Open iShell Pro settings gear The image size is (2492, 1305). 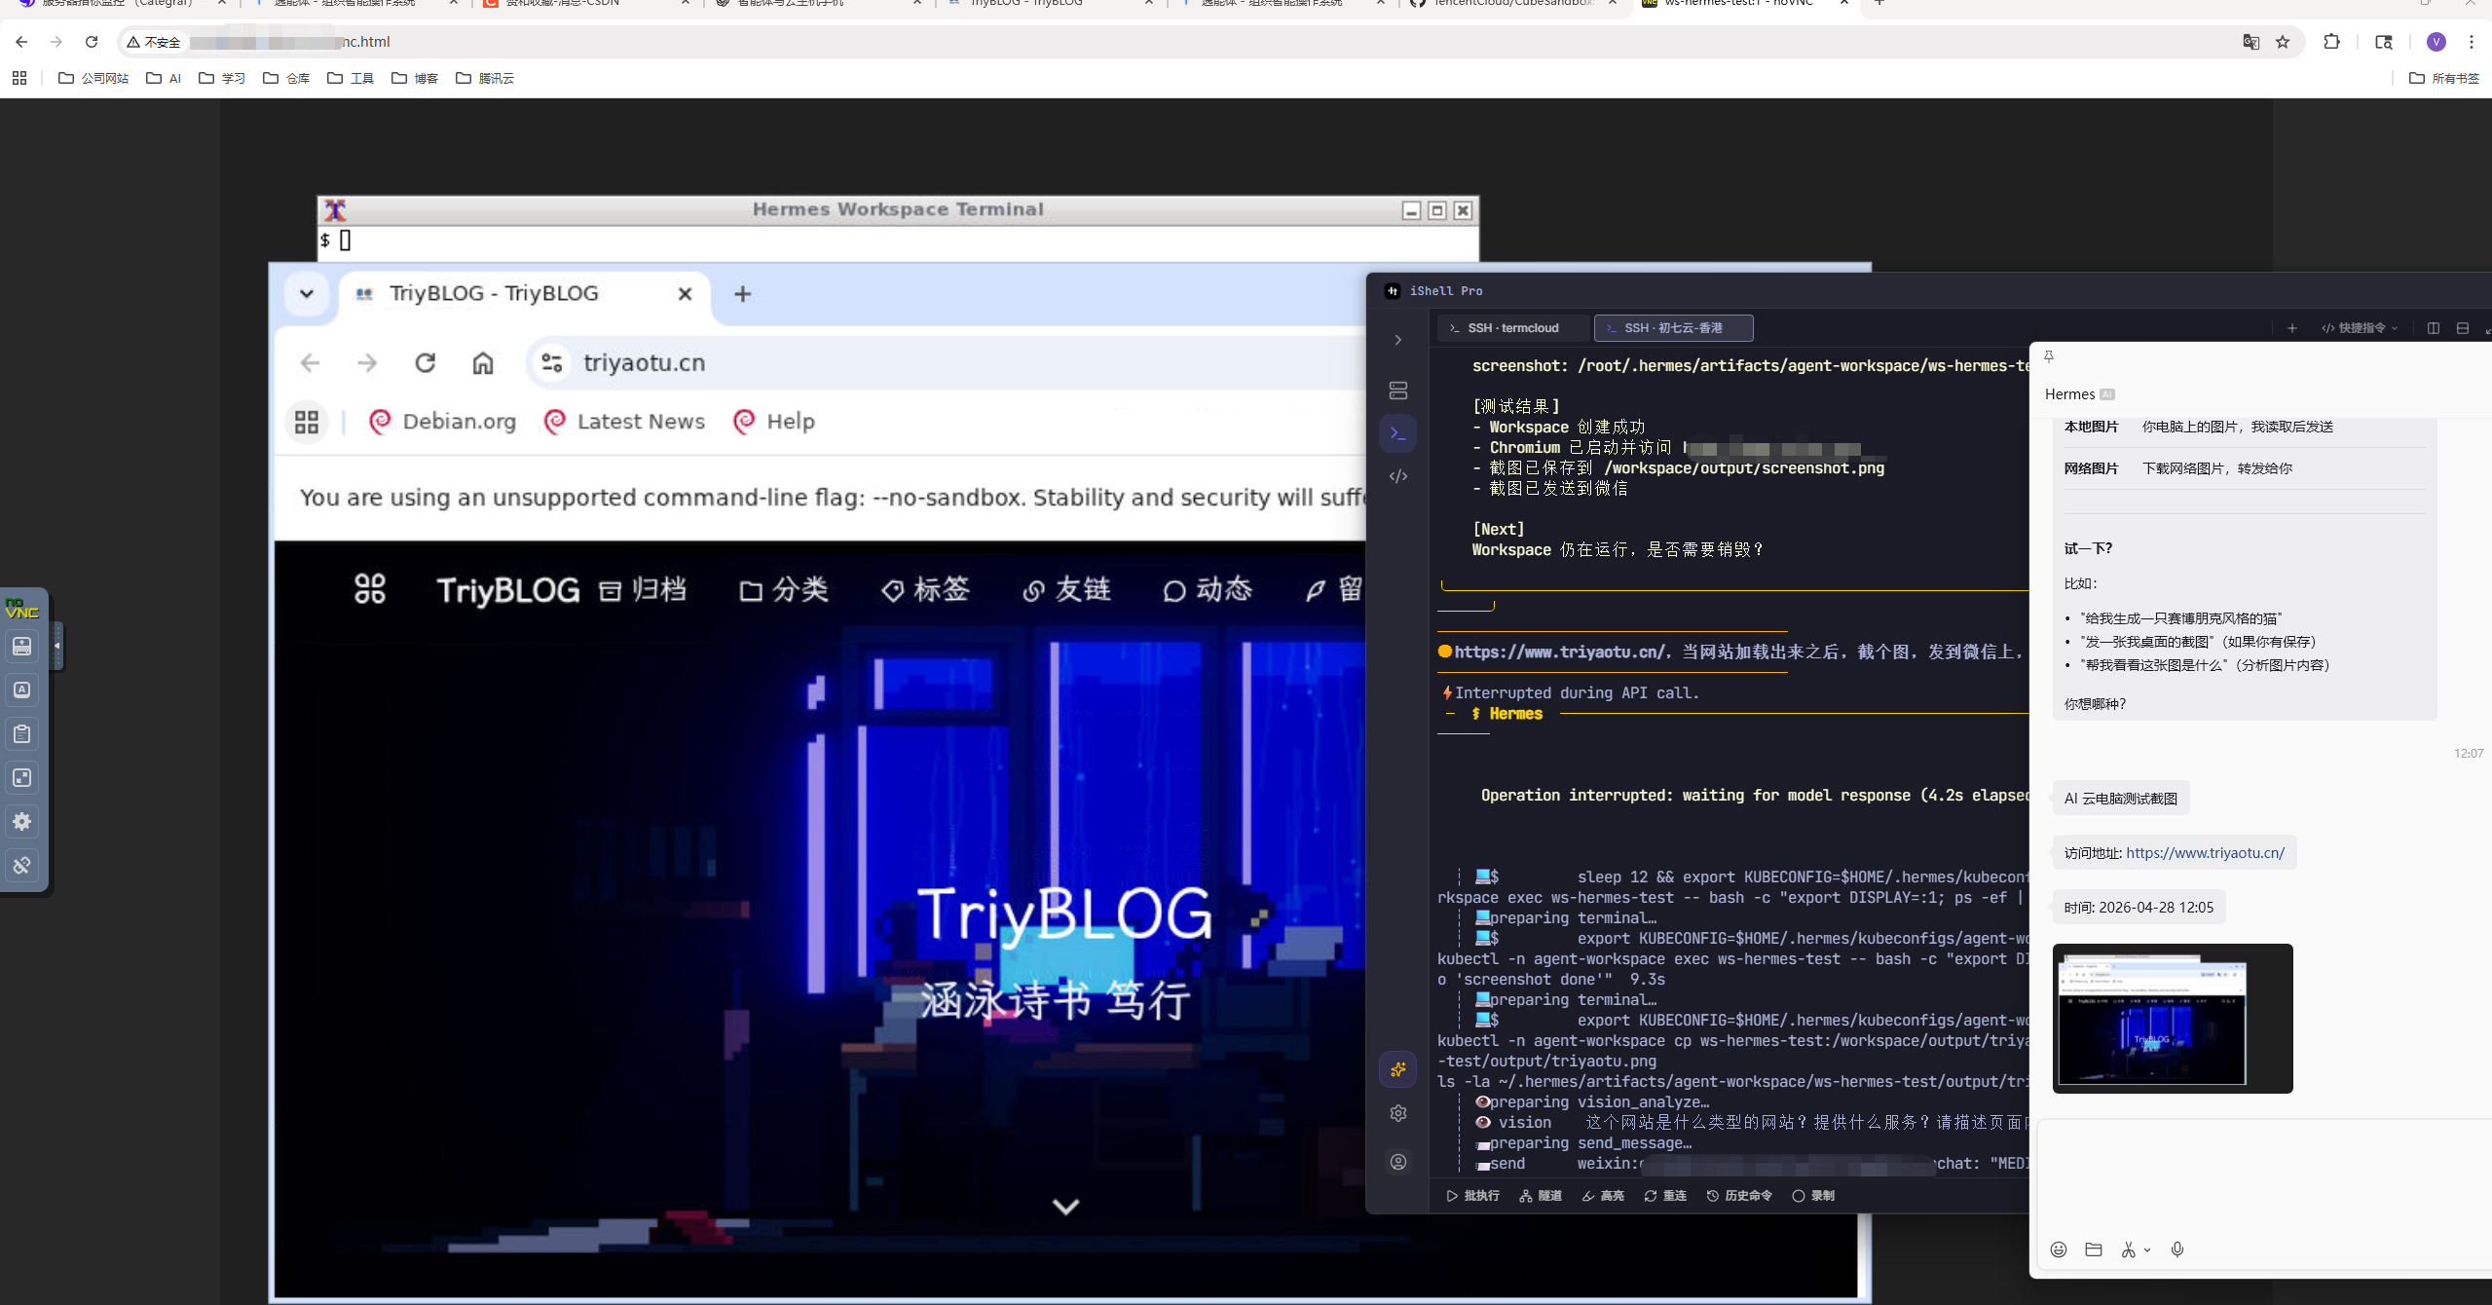tap(1398, 1113)
